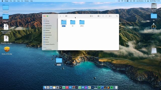The height and width of the screenshot is (90, 161).
Task: Go forward in the Finder window
Action: pyautogui.click(x=63, y=16)
